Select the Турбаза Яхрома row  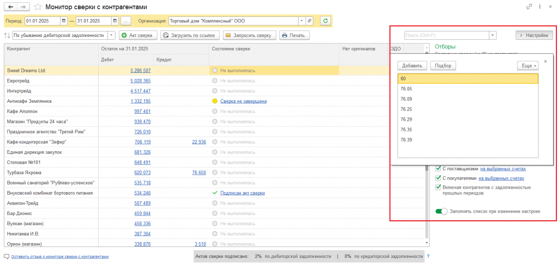pos(214,172)
